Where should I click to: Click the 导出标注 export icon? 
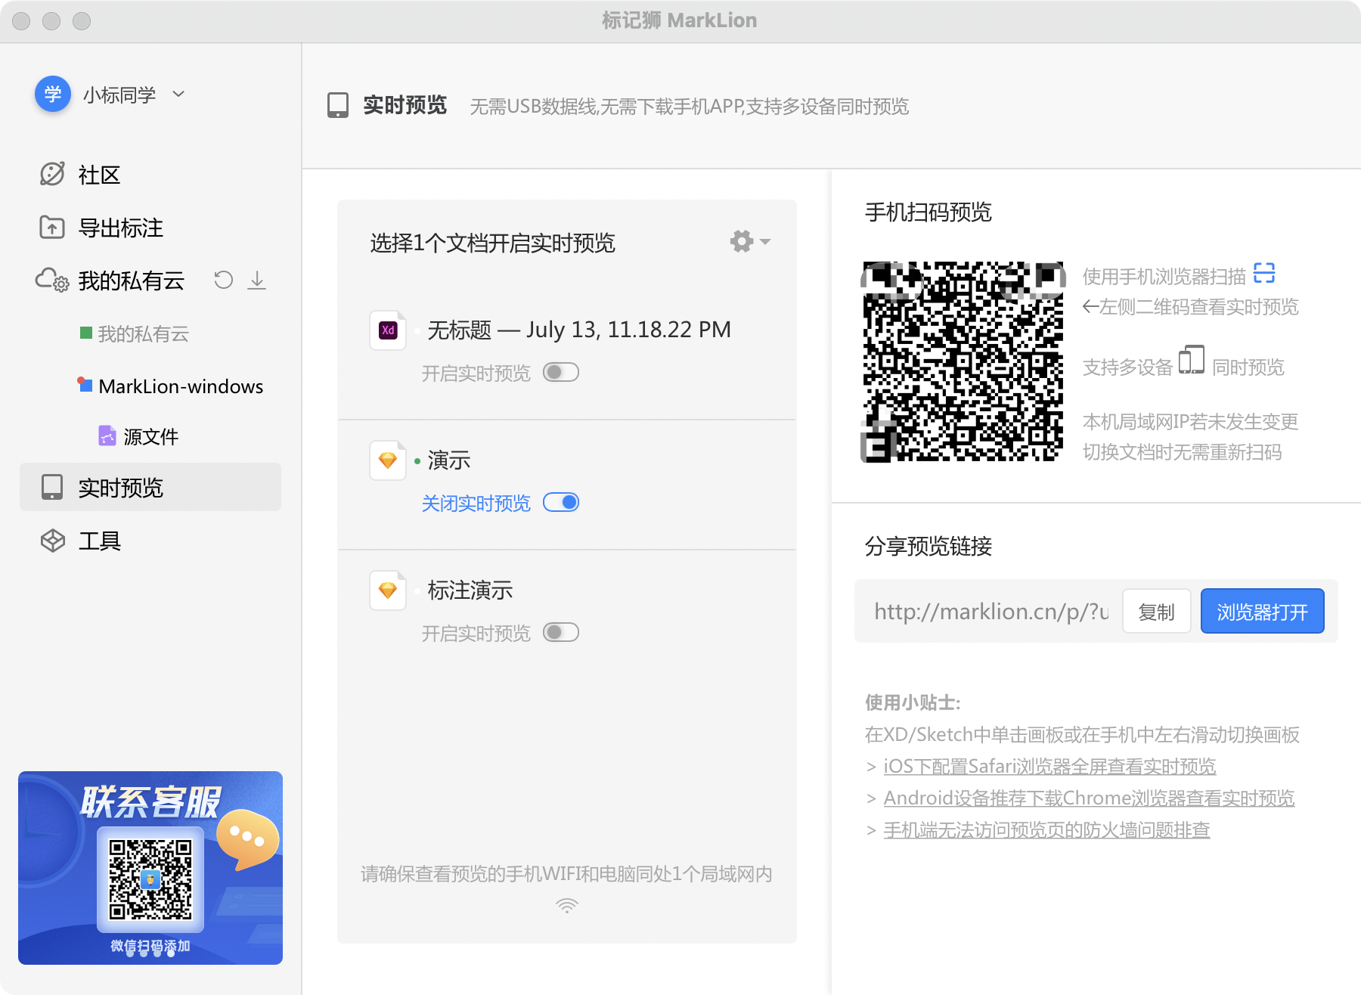51,228
